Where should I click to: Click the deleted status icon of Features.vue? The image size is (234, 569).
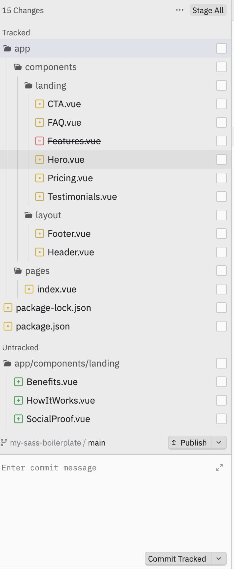pyautogui.click(x=39, y=141)
